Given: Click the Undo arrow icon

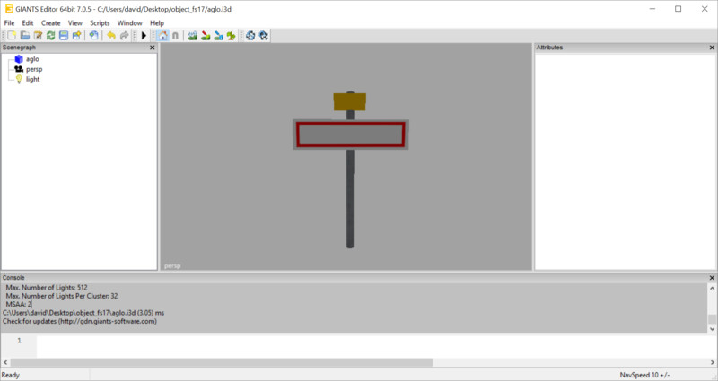Looking at the screenshot, I should 110,35.
